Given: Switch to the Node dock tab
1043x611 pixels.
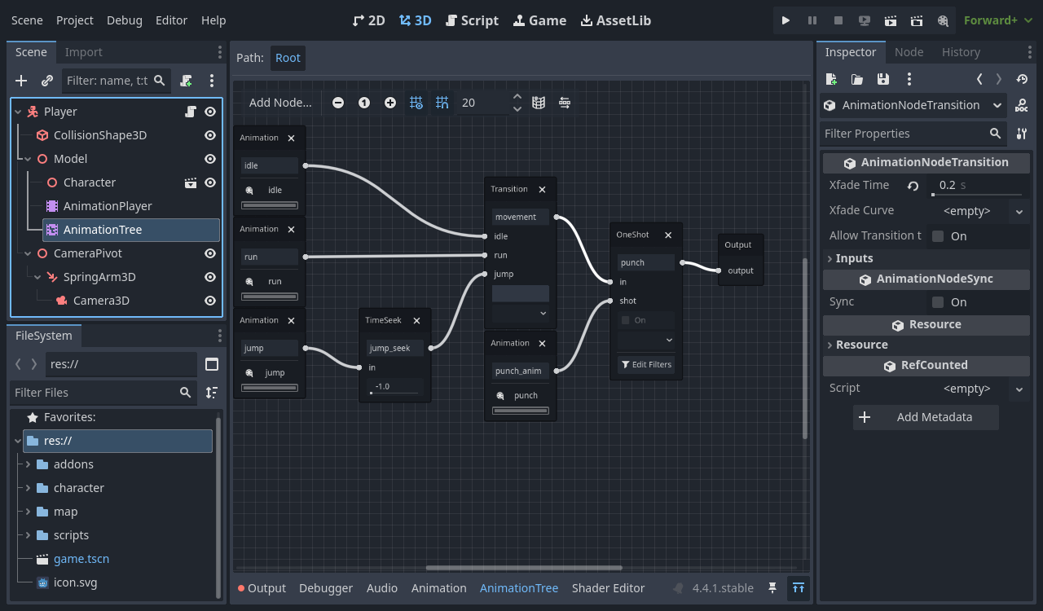Looking at the screenshot, I should coord(909,52).
